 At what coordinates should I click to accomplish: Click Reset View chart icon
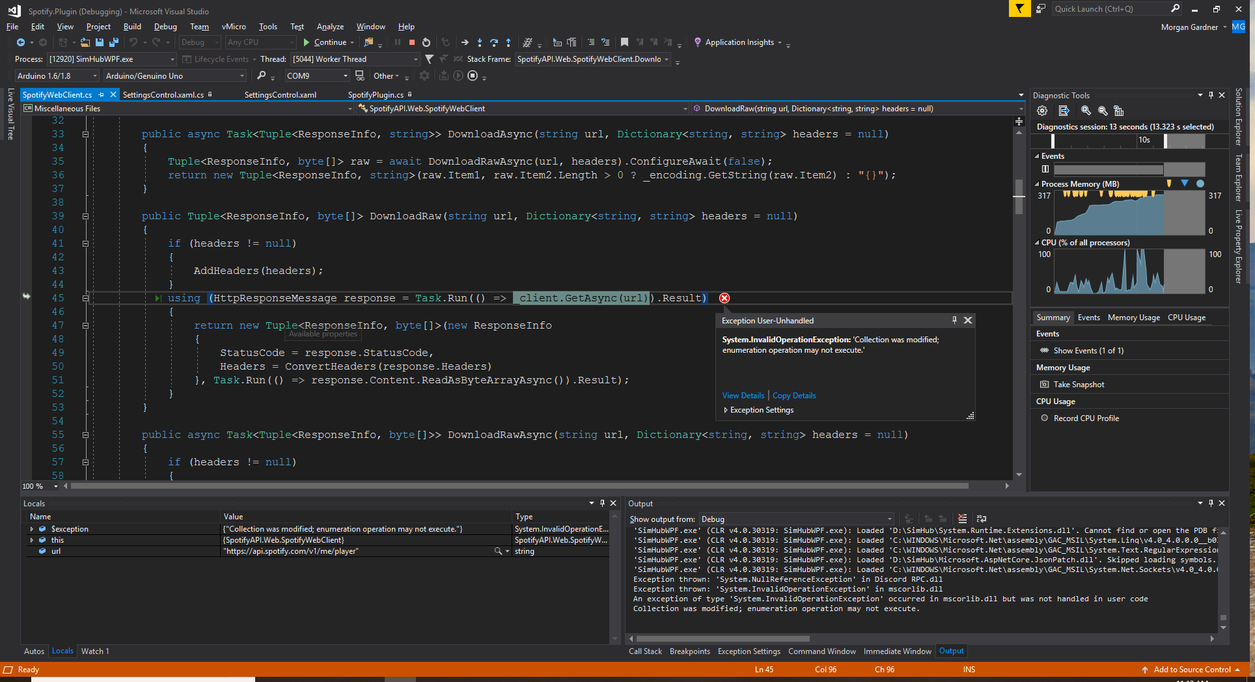click(x=1119, y=111)
